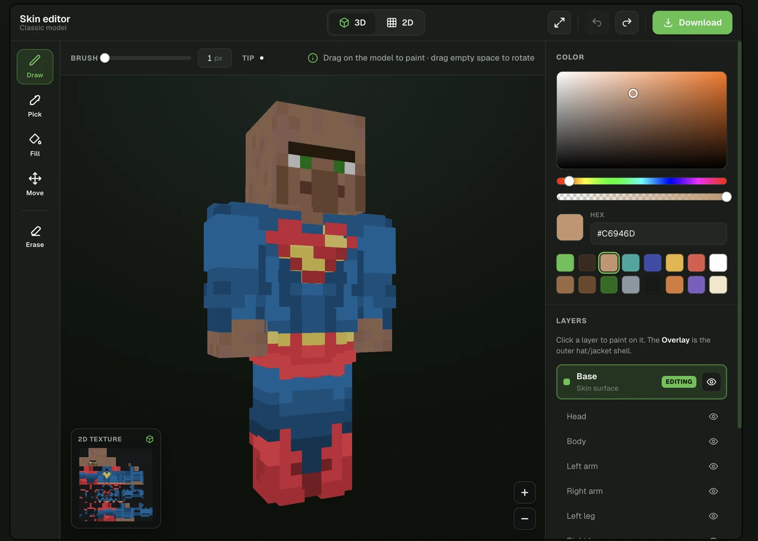Viewport: 758px width, 541px height.
Task: Switch to the 3D view tab
Action: click(x=352, y=23)
